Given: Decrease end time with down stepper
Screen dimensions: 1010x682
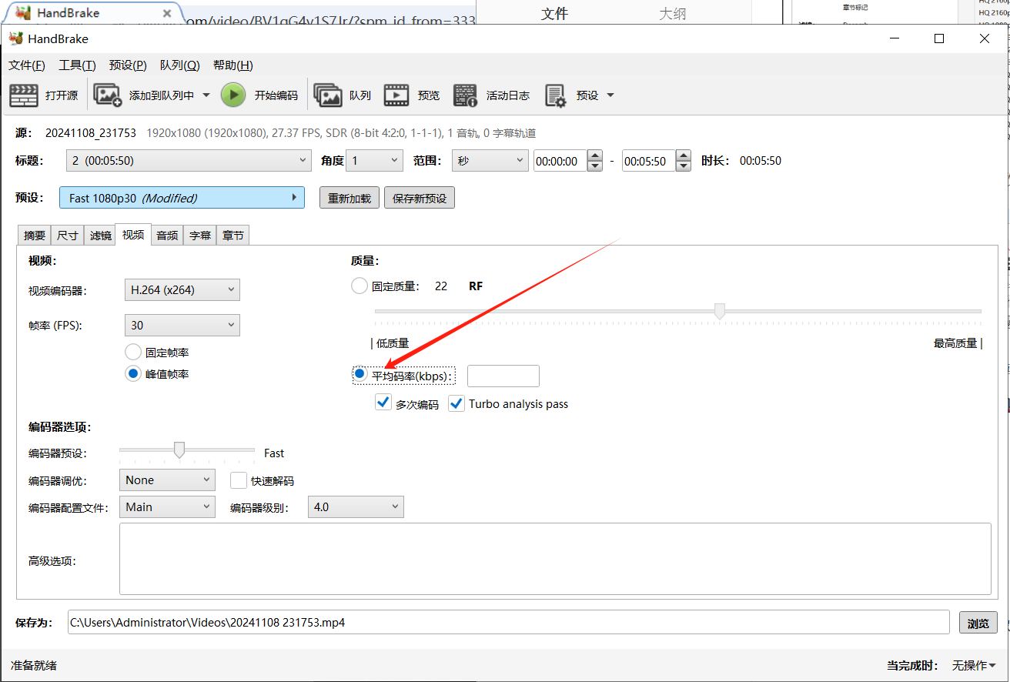Looking at the screenshot, I should tap(684, 166).
